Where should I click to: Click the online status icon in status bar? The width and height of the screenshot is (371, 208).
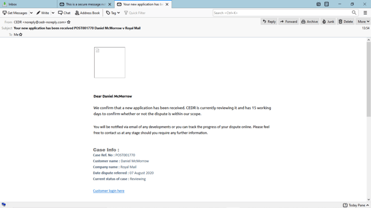(3, 205)
